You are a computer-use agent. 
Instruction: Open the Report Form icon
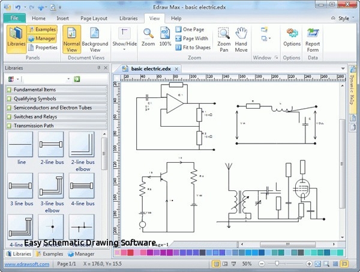(x=313, y=37)
